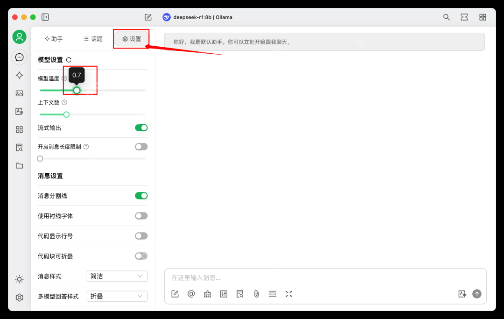Click the help icon beside 上下文数
This screenshot has height=319, width=504.
coord(64,103)
